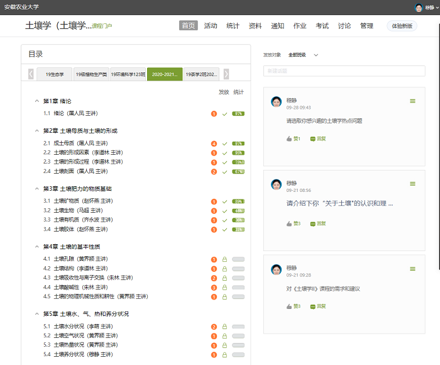
Task: Open the hamburger menu on the 09-28 09:43 post
Action: tap(412, 101)
